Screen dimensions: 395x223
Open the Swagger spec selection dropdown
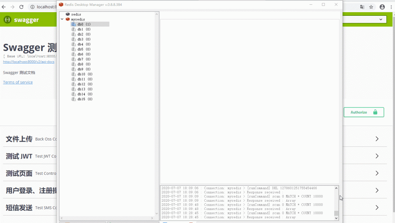tap(365, 19)
